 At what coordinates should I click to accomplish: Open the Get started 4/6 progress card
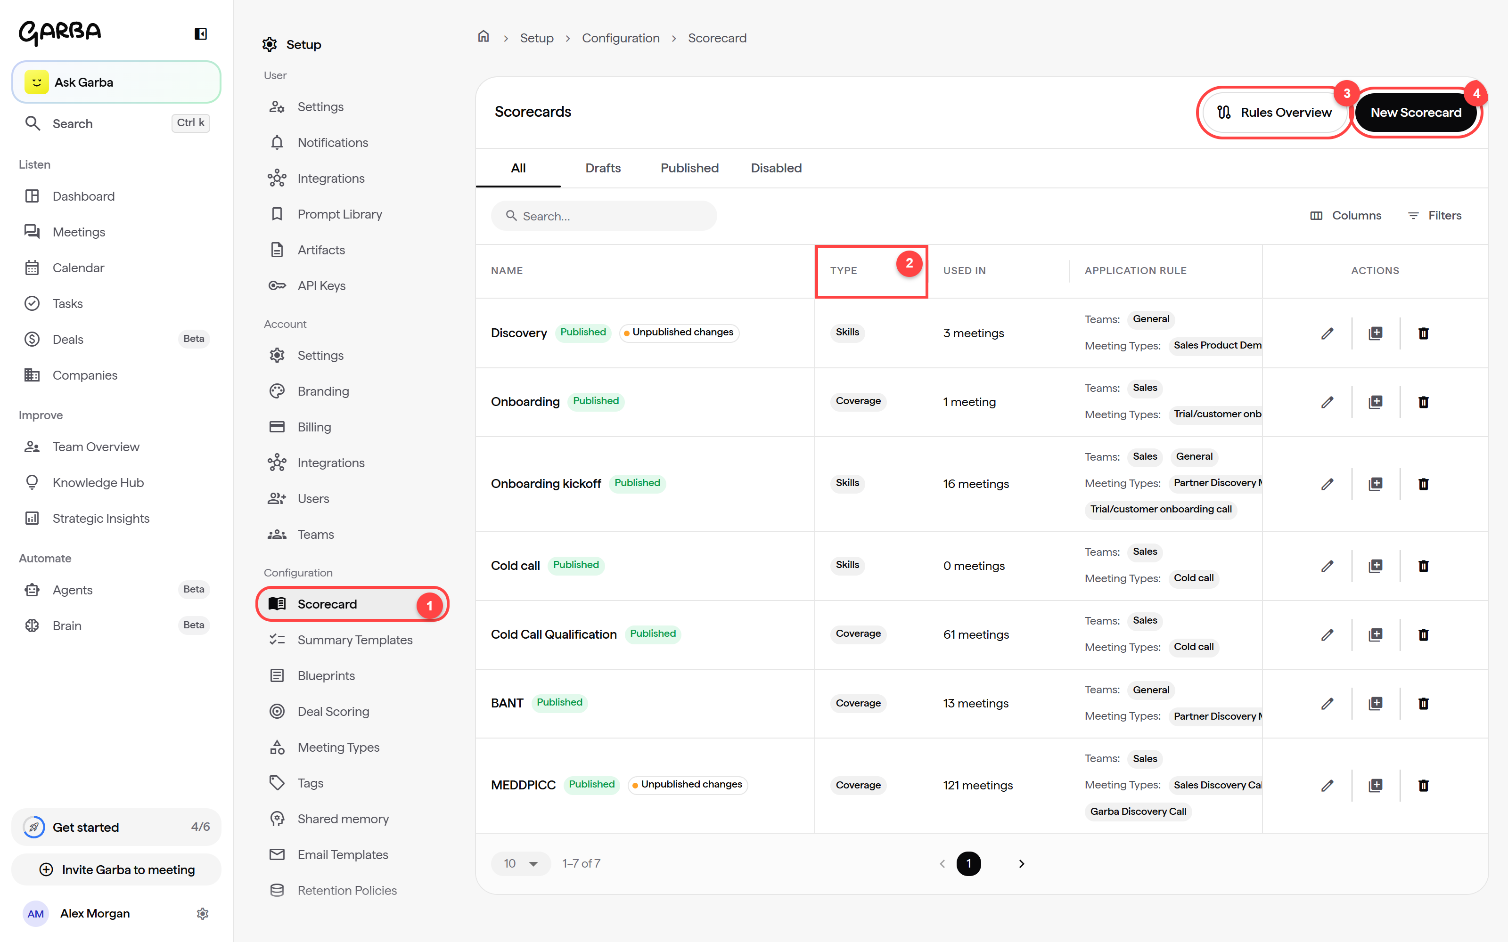(116, 828)
